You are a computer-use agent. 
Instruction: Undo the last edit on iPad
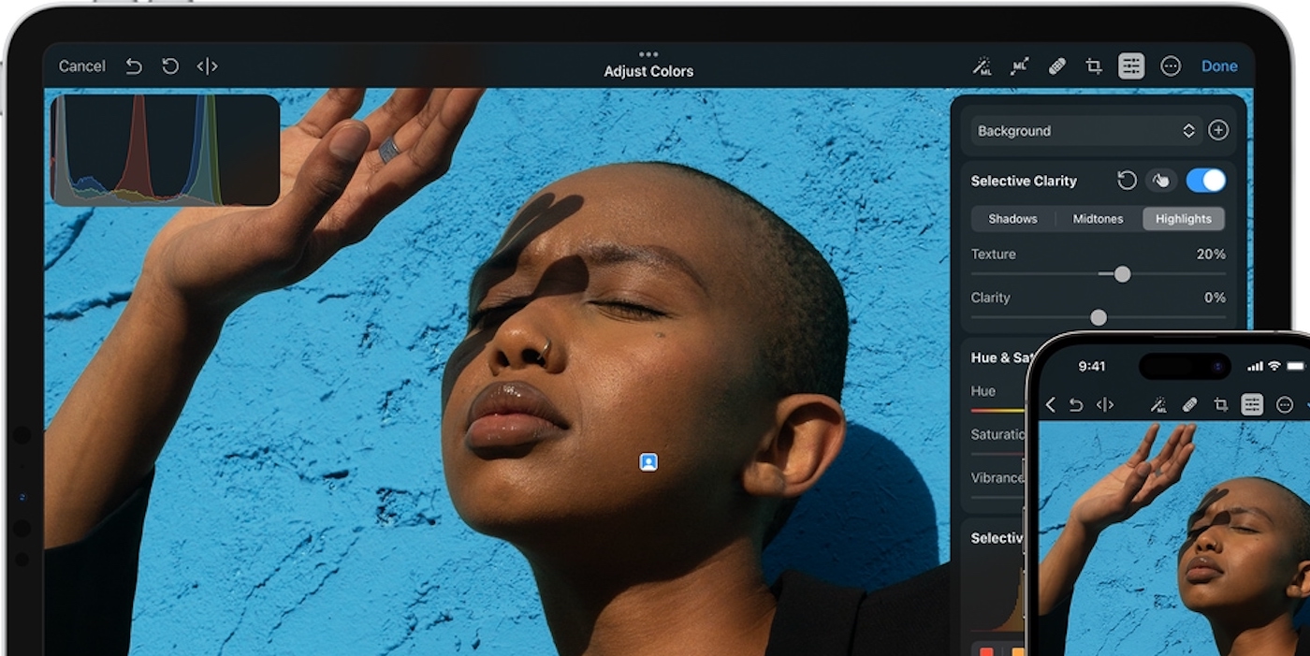pyautogui.click(x=134, y=66)
